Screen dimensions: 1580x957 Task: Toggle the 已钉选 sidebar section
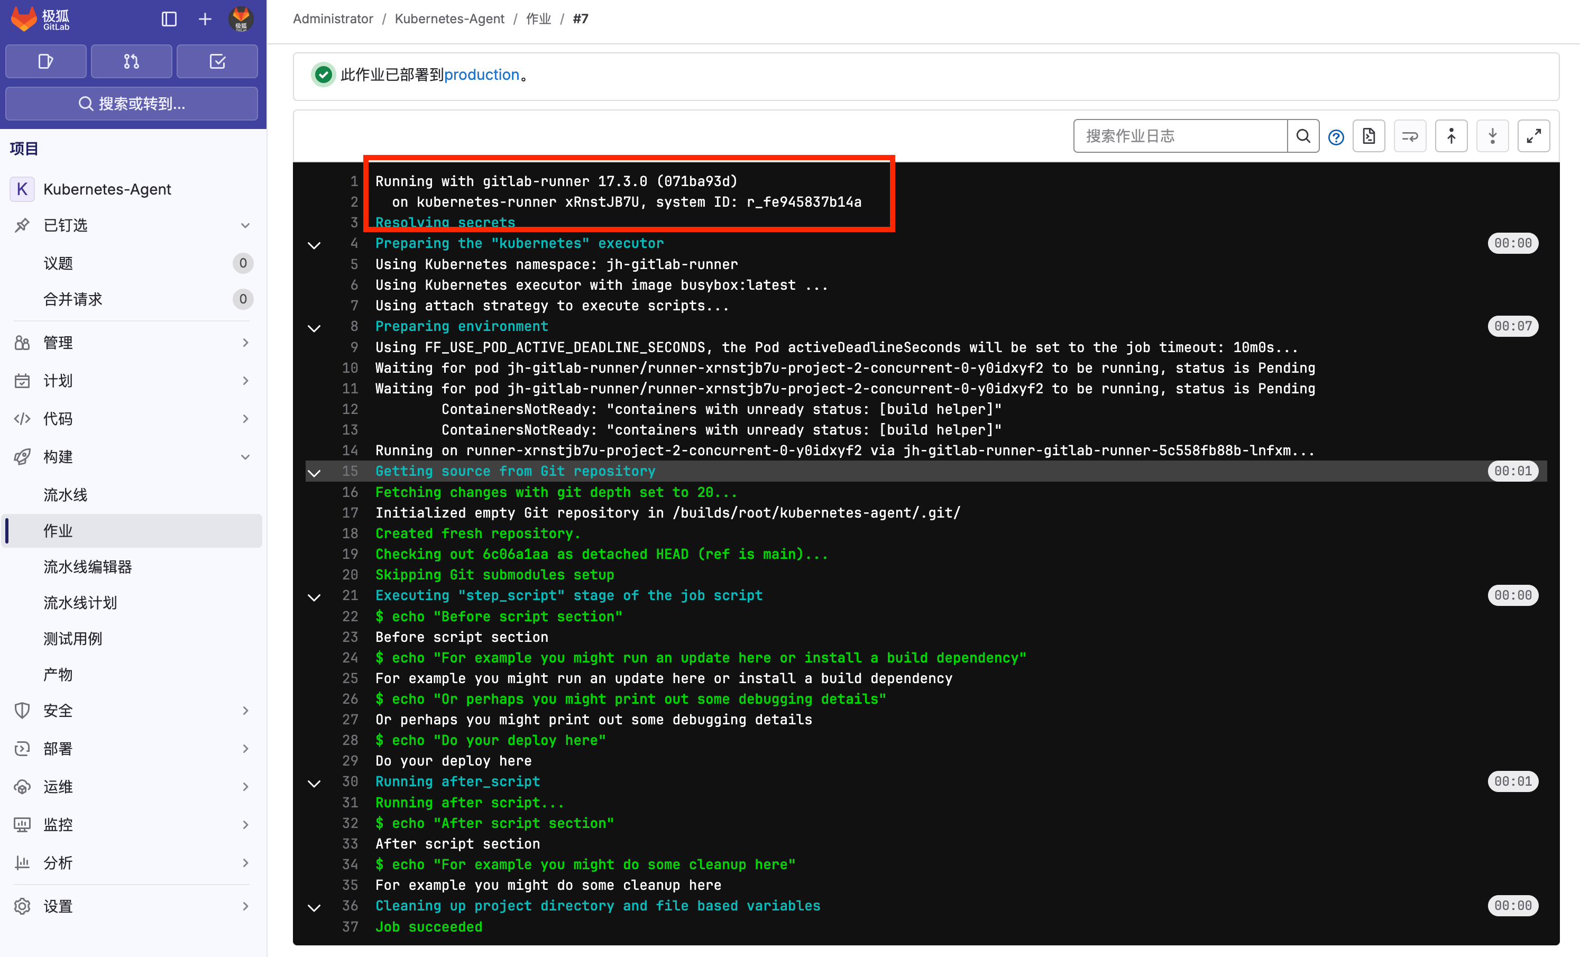click(x=249, y=226)
